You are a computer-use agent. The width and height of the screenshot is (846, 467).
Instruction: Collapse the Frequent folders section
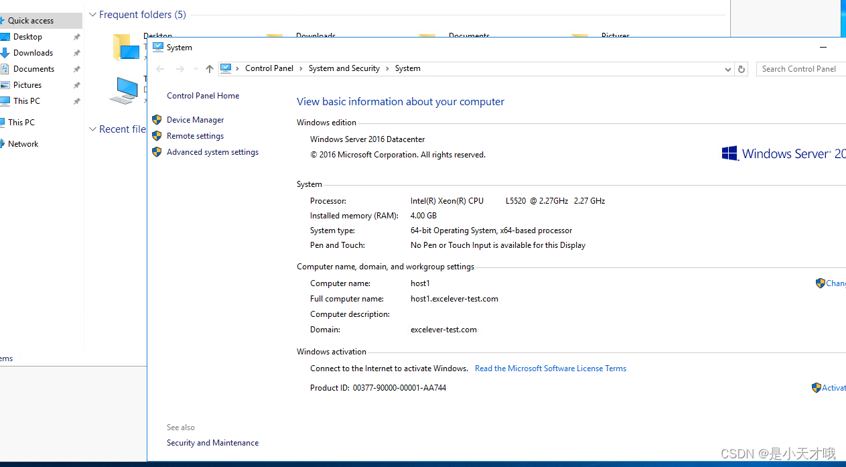pyautogui.click(x=92, y=14)
